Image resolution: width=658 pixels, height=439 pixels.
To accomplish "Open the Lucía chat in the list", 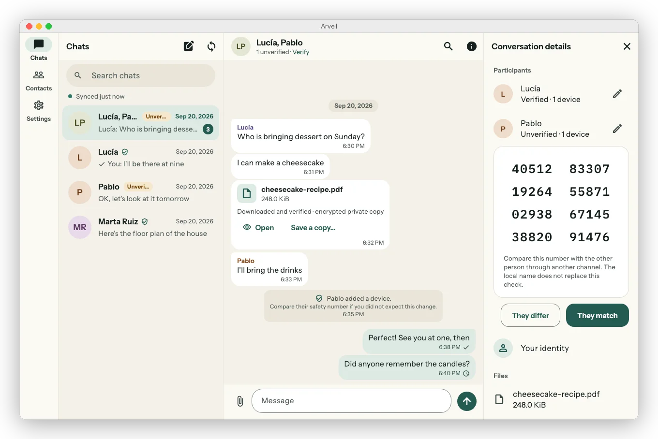I will (141, 158).
